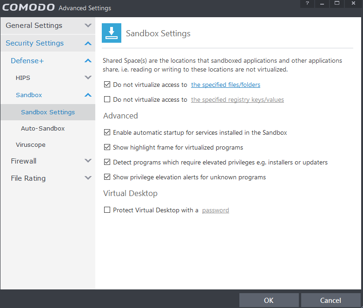Enable do not virtualize registry keys checkbox
Screen dimensions: 363x308
[107, 99]
